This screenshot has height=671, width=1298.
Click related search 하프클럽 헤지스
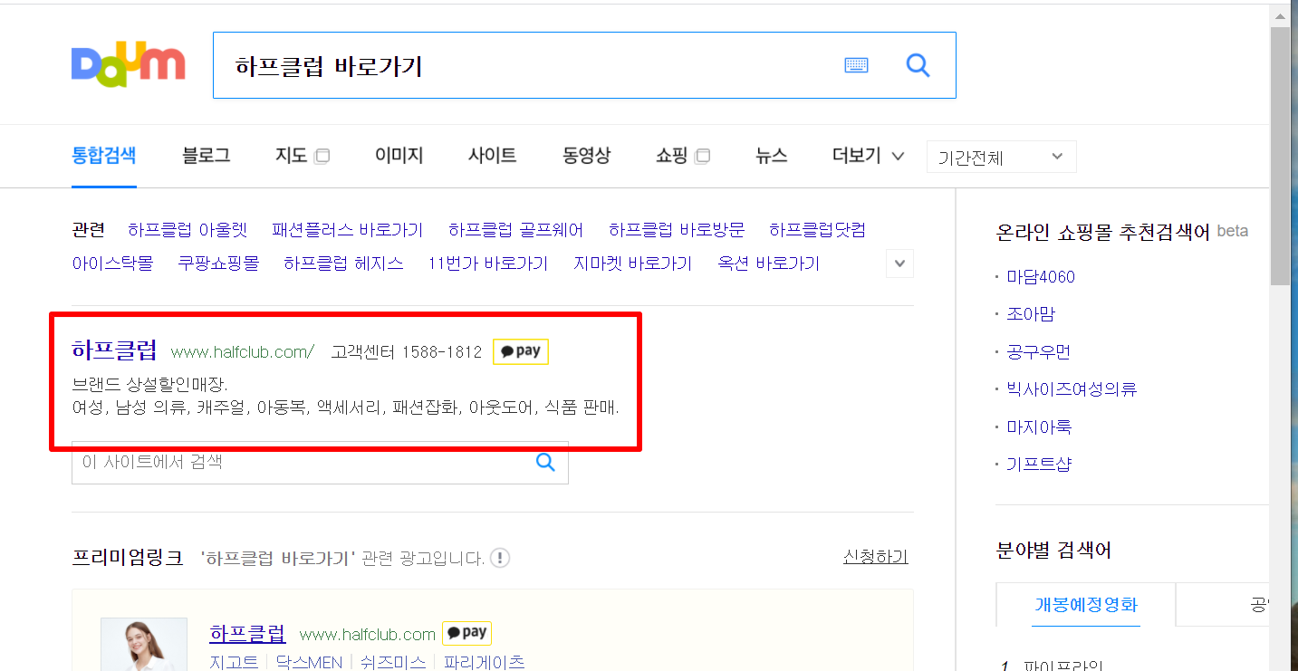click(x=343, y=264)
